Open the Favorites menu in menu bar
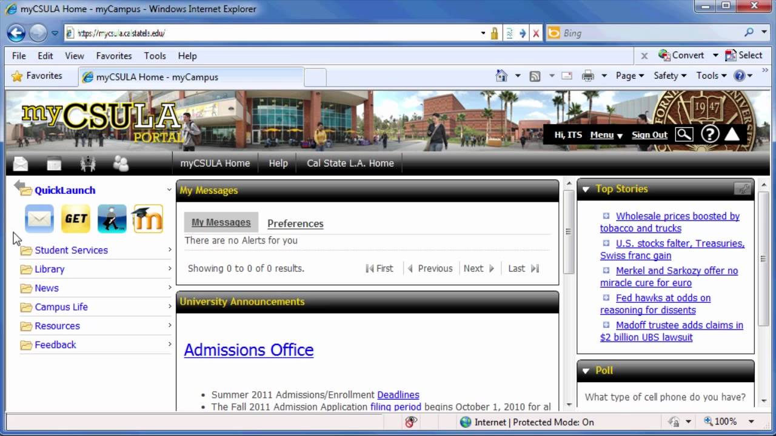This screenshot has width=776, height=436. click(x=114, y=56)
